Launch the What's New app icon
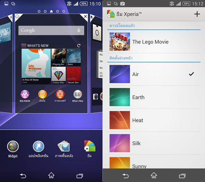The width and height of the screenshot is (205, 182). pos(78,94)
